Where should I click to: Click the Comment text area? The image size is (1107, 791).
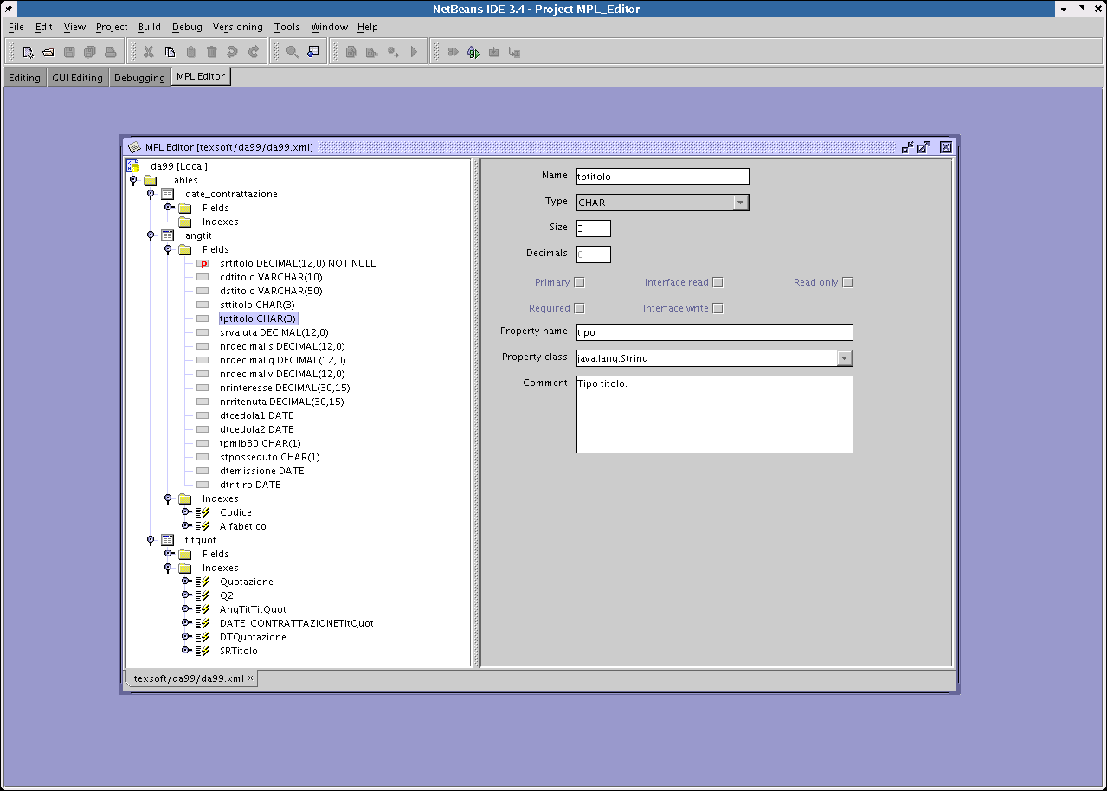pos(714,415)
